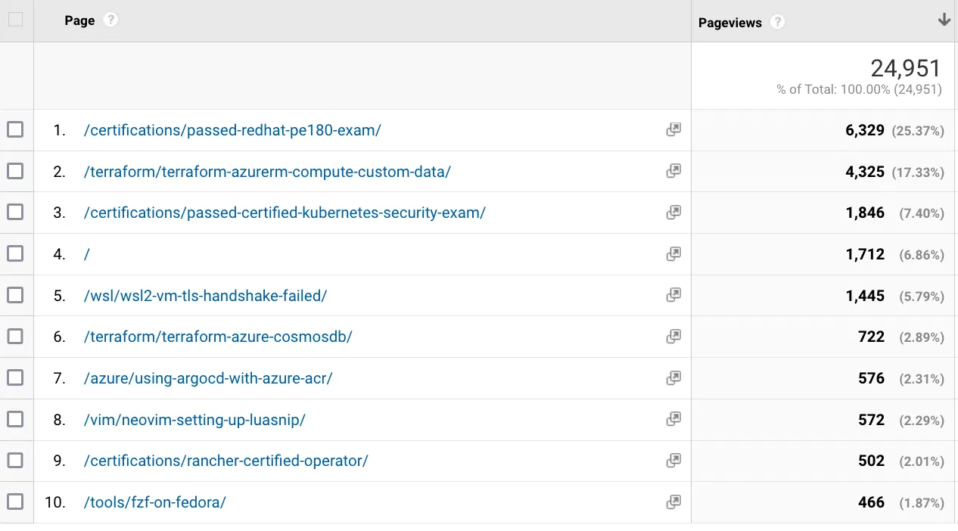The image size is (958, 531).
Task: Open external link icon for wsl2-vm-tls-handshake-failed row
Action: click(x=673, y=295)
